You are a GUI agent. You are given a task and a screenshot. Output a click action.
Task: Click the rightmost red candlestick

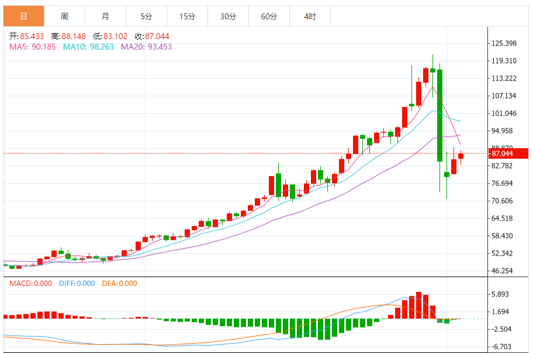(461, 155)
